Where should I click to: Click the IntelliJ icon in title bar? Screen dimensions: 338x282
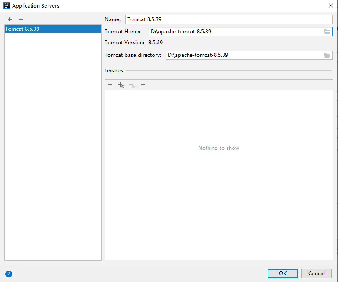7,5
